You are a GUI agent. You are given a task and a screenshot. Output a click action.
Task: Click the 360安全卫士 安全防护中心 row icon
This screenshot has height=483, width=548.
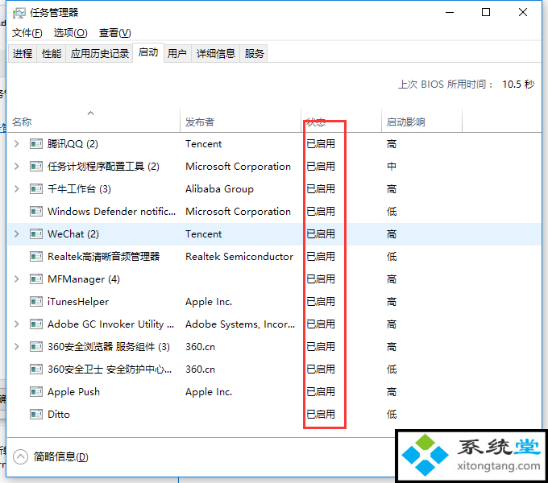click(36, 369)
